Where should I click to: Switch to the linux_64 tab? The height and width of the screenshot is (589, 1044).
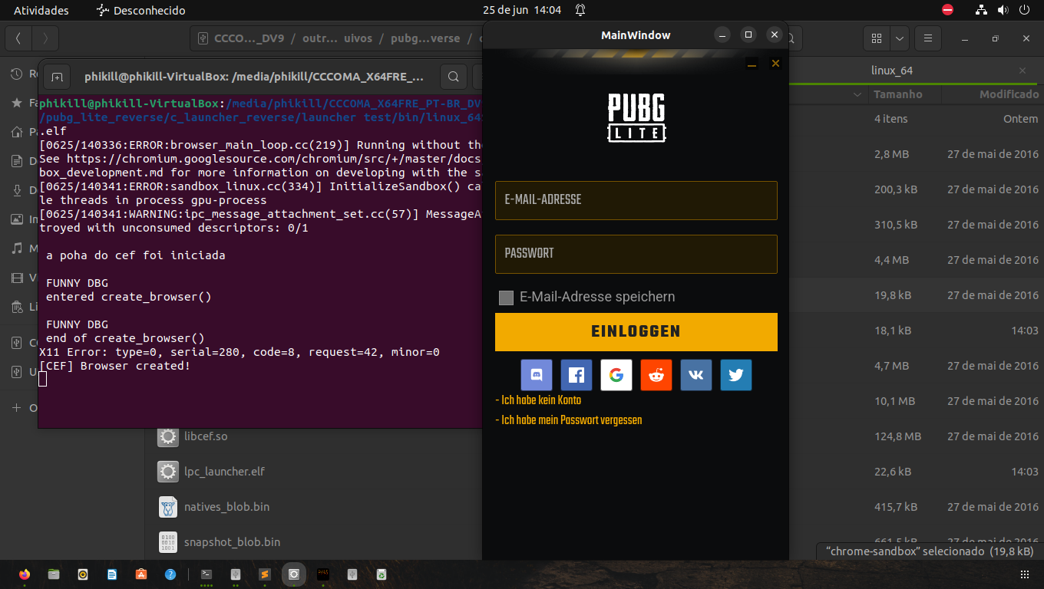click(892, 71)
